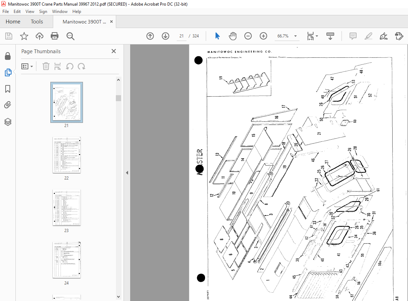This screenshot has height=301, width=408.
Task: Click the 66.7% zoom value field
Action: 283,36
